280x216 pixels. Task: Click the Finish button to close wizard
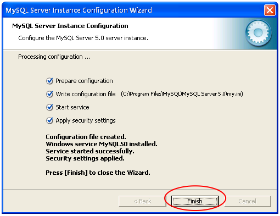tap(195, 201)
